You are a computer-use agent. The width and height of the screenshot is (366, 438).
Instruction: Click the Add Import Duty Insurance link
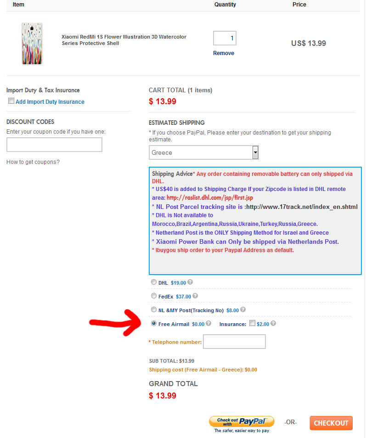(50, 101)
